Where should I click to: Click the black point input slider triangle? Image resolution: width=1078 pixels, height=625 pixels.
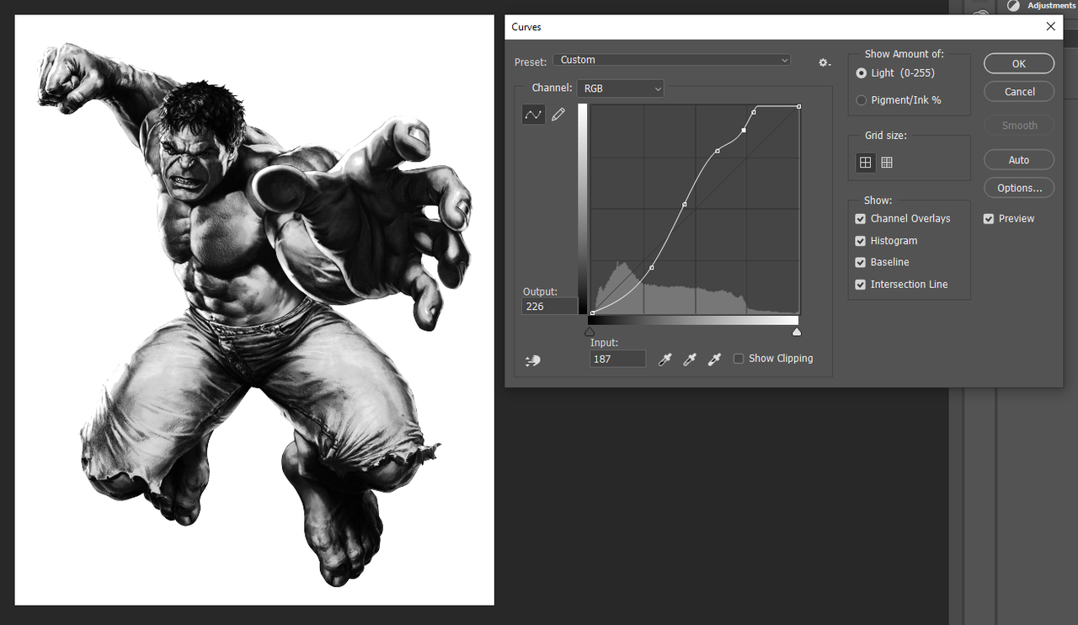tap(590, 332)
